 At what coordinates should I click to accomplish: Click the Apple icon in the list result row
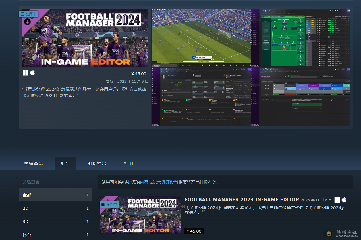(x=344, y=200)
